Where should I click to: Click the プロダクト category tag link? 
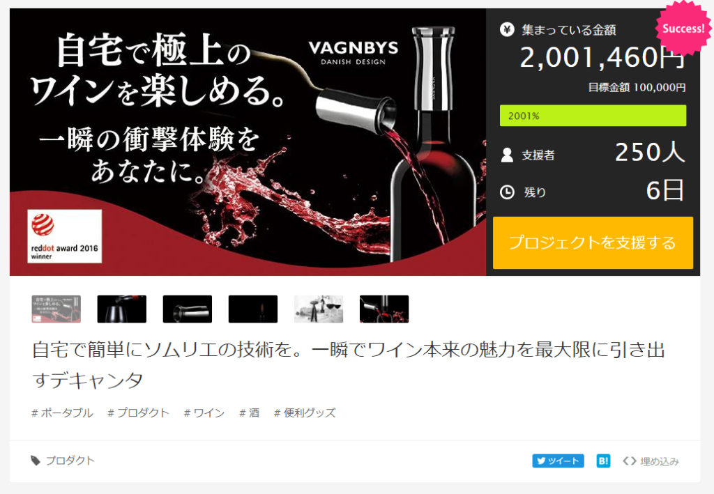coord(63,461)
